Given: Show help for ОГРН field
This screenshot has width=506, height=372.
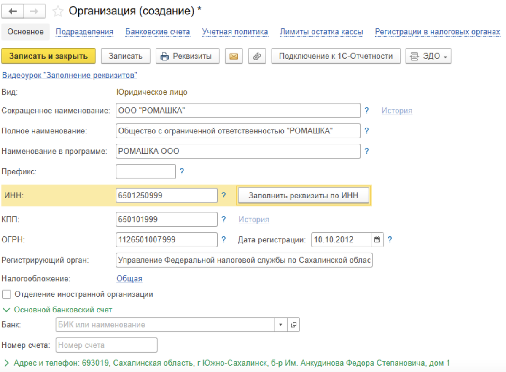Looking at the screenshot, I should pos(223,240).
